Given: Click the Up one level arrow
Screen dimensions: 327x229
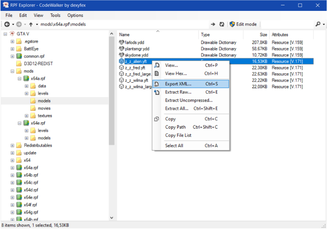Looking at the screenshot, I should click(x=31, y=24).
